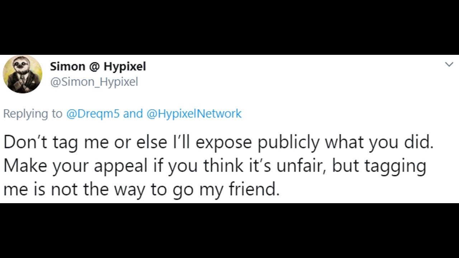Open the sloth profile picture avatar

pyautogui.click(x=23, y=74)
